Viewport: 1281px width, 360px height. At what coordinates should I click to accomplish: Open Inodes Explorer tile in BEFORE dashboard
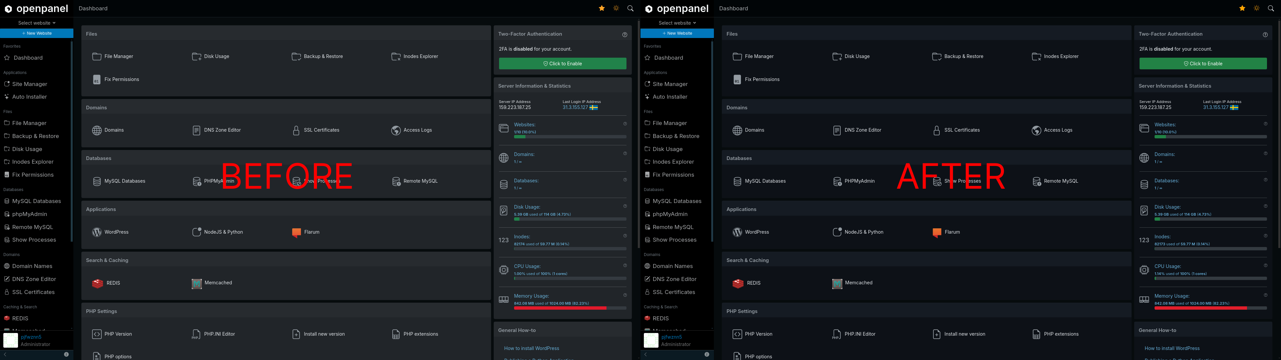414,56
